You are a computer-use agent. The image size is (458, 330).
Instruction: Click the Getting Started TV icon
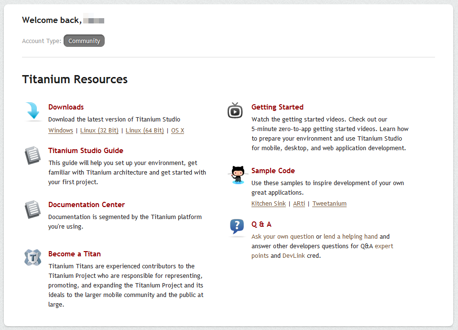235,110
